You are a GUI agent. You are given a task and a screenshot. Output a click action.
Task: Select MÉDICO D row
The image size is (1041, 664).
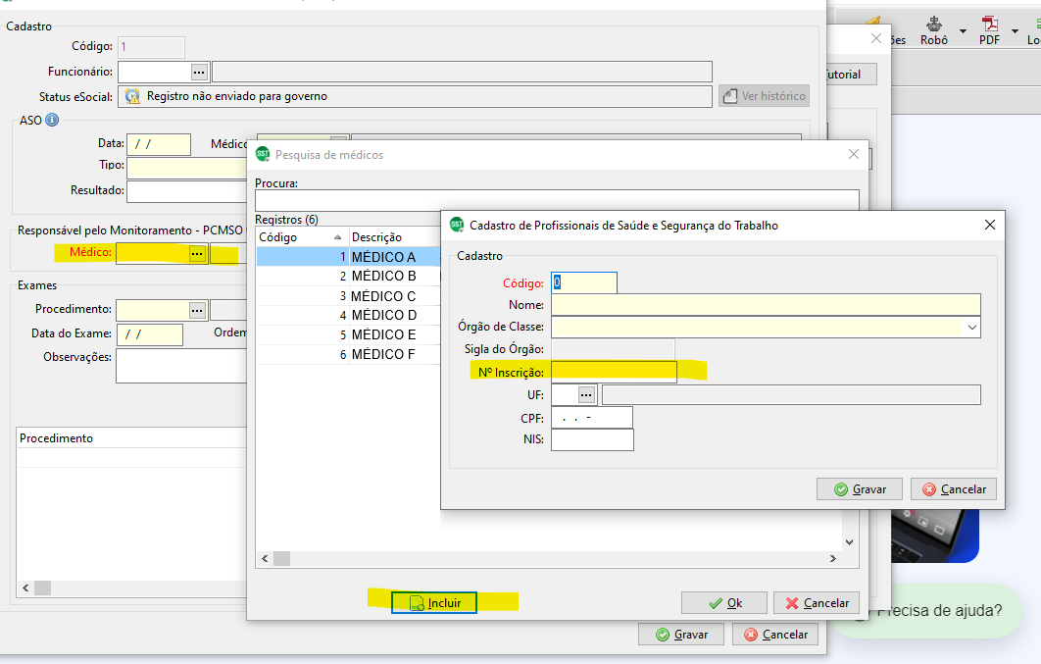349,316
